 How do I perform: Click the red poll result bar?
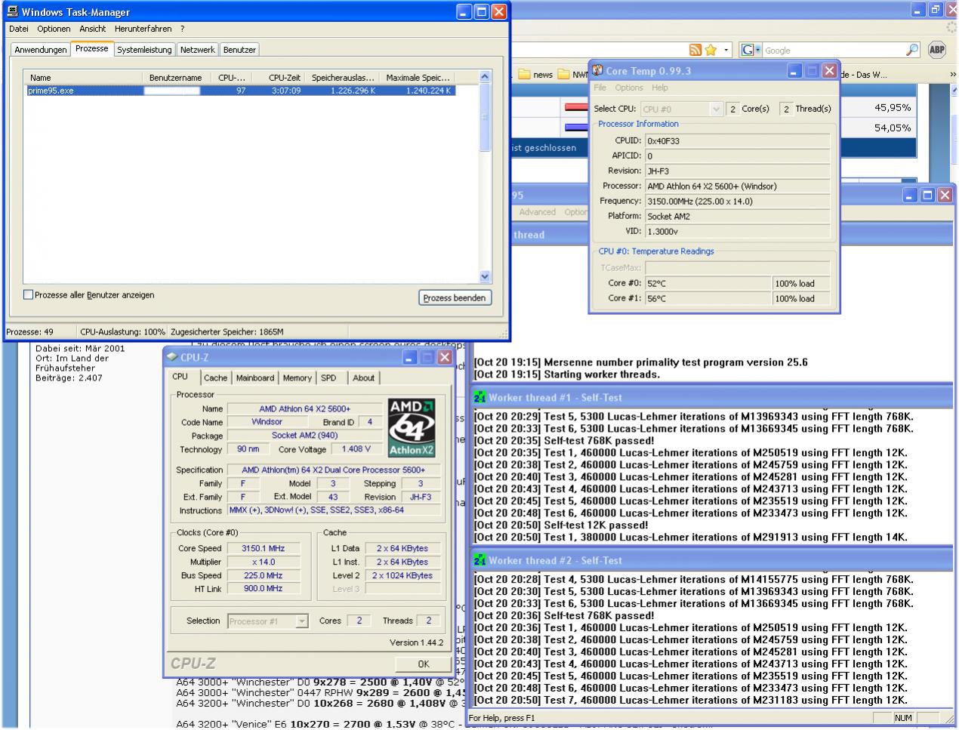[576, 107]
